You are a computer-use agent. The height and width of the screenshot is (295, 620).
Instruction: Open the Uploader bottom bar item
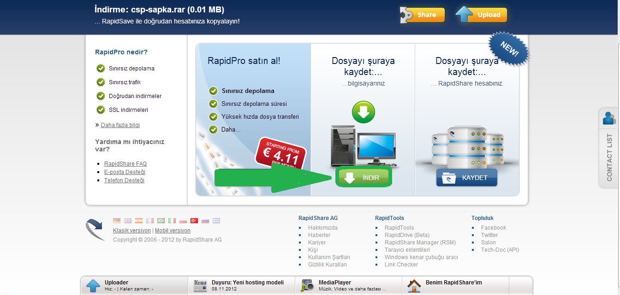pyautogui.click(x=135, y=285)
